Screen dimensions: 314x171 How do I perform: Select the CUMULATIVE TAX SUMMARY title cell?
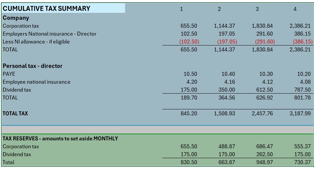tap(46, 9)
